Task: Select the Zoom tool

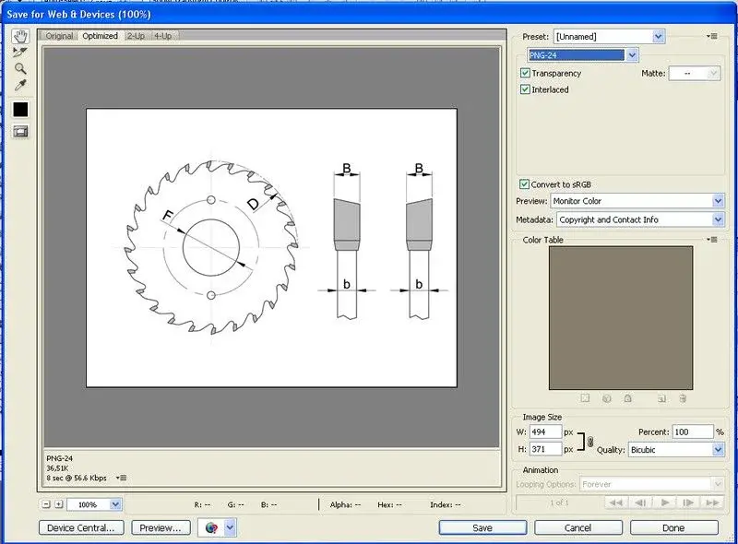Action: coord(20,69)
